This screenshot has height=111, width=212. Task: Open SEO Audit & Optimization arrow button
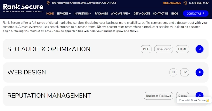pos(199,49)
